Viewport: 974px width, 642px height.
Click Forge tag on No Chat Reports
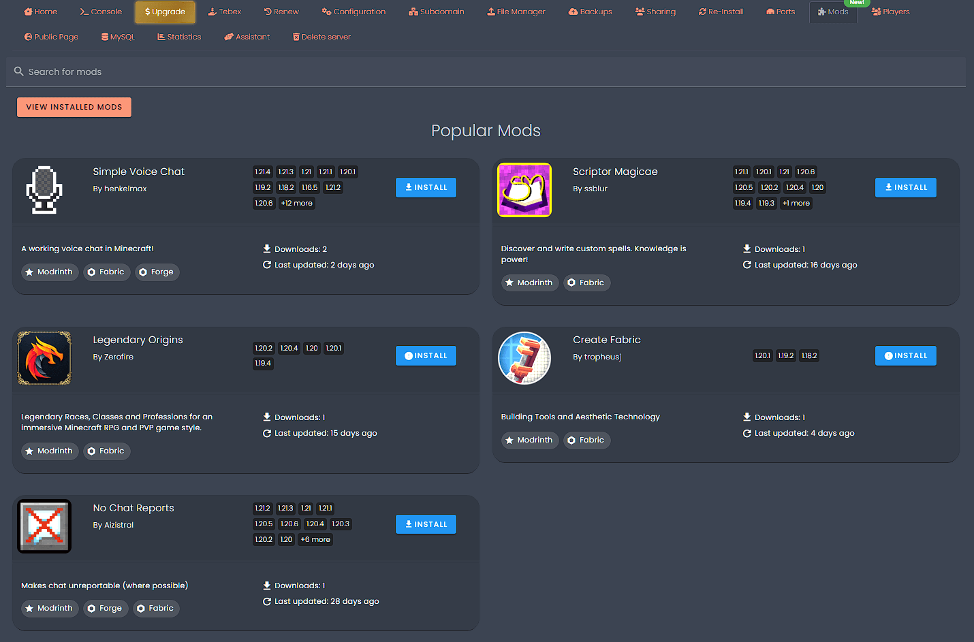click(105, 608)
